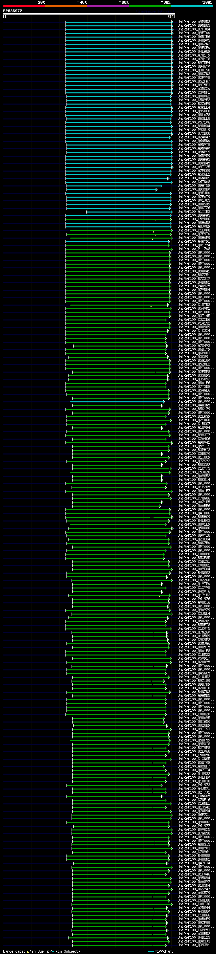Select the UniRef100_Q8LA78 label

tap(193, 115)
